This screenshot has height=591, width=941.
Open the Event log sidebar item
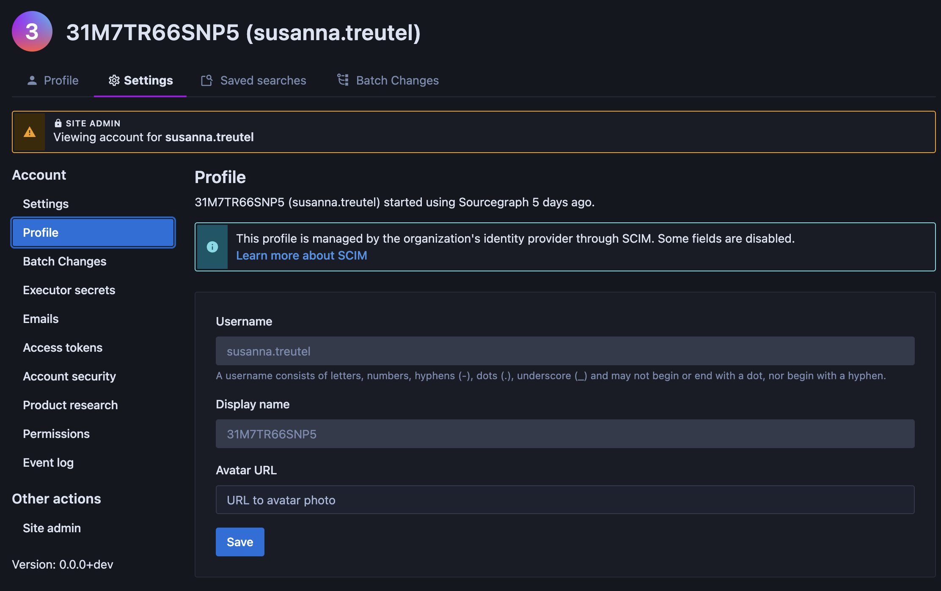(48, 462)
